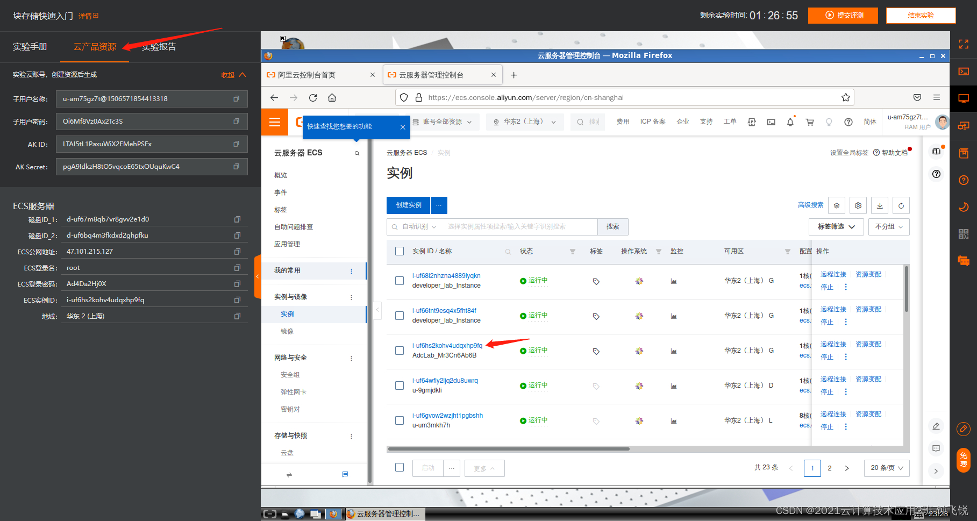Click the Firefox reload page icon
This screenshot has width=977, height=521.
(313, 98)
